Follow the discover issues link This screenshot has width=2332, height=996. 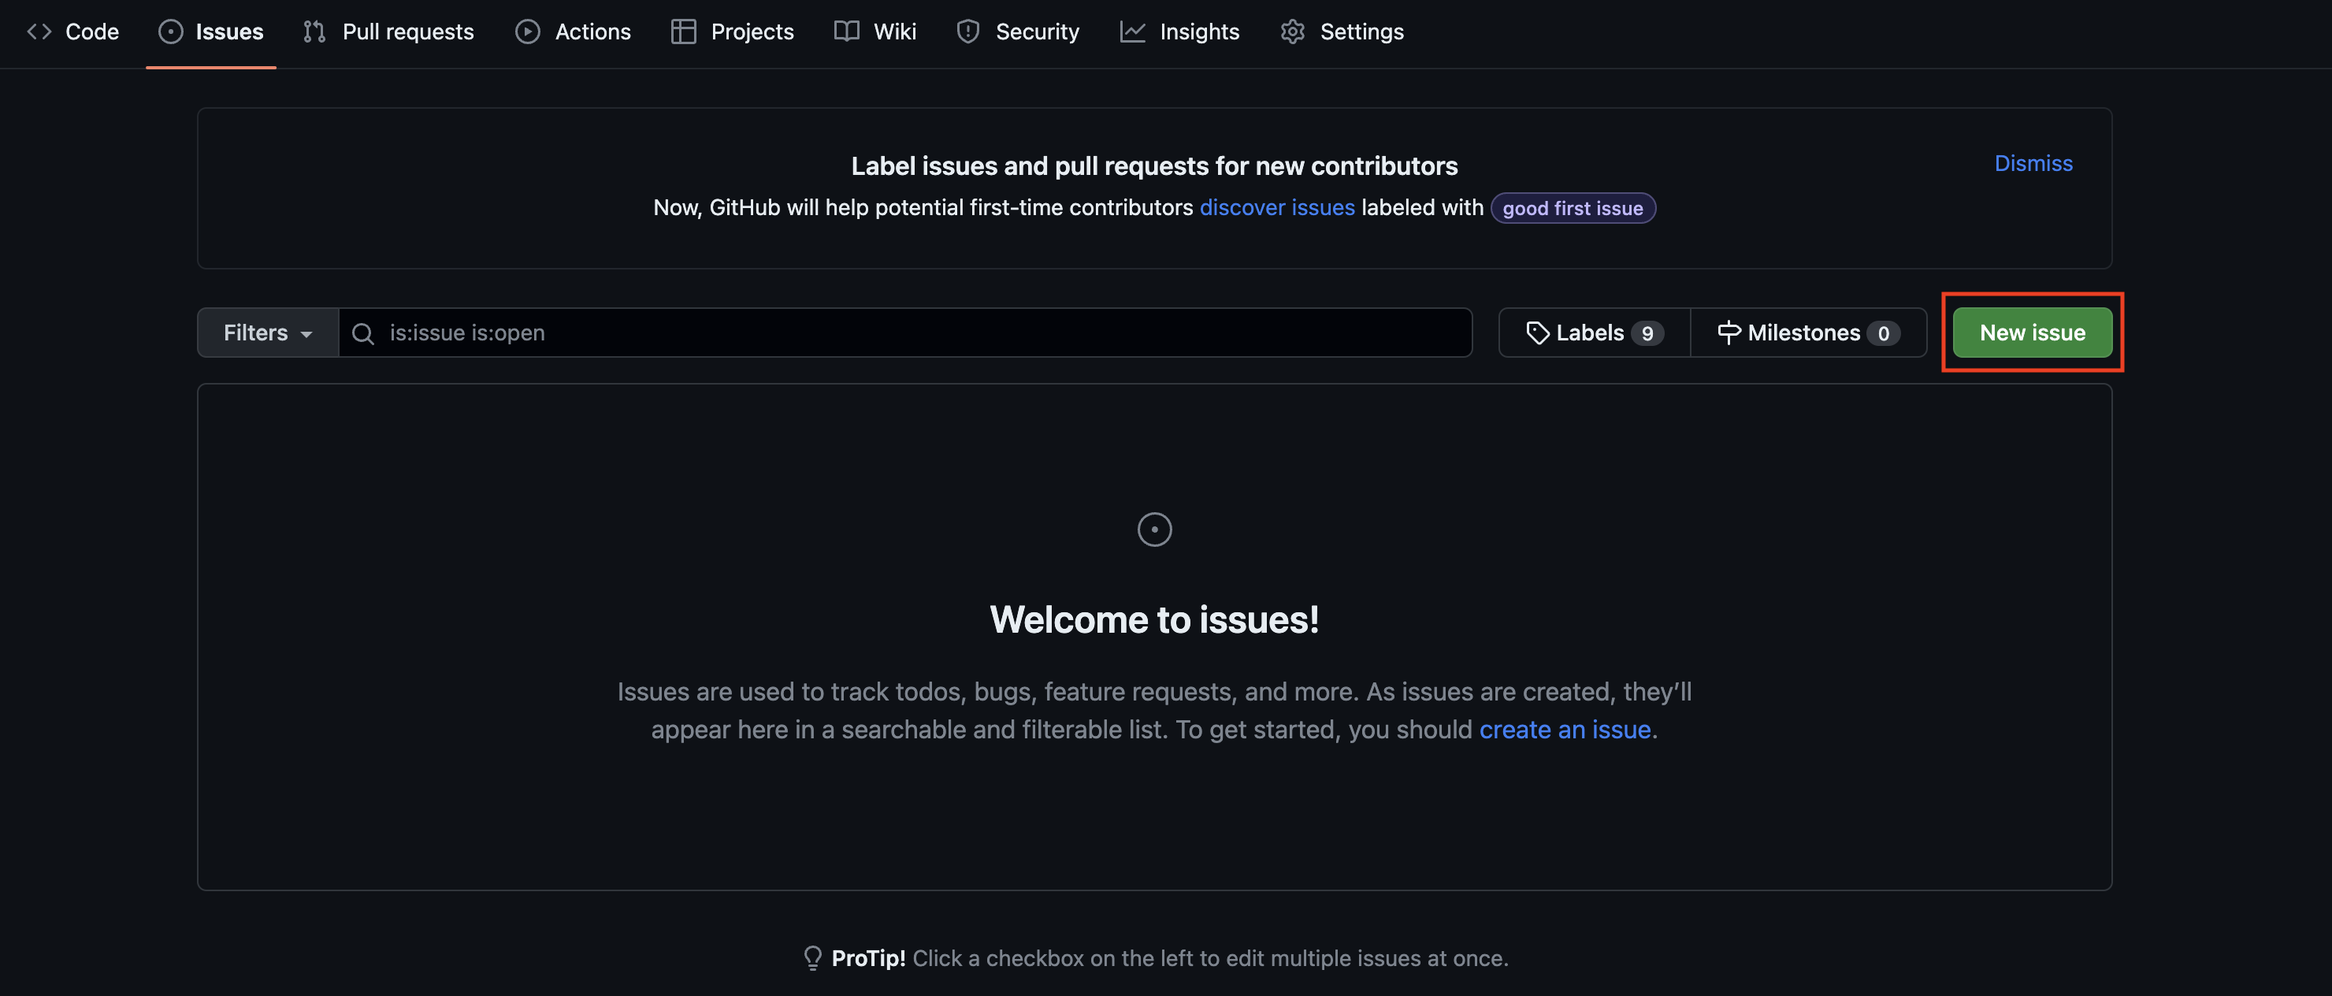coord(1276,207)
